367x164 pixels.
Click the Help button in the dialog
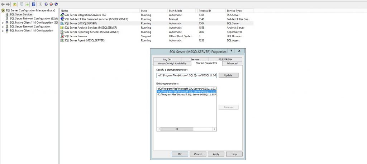pos(234,154)
